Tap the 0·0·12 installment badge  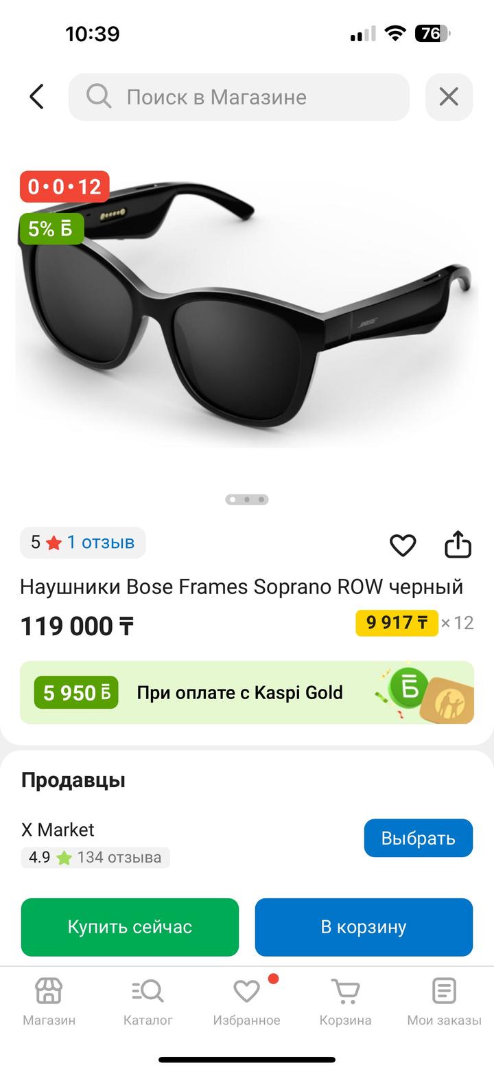(64, 187)
